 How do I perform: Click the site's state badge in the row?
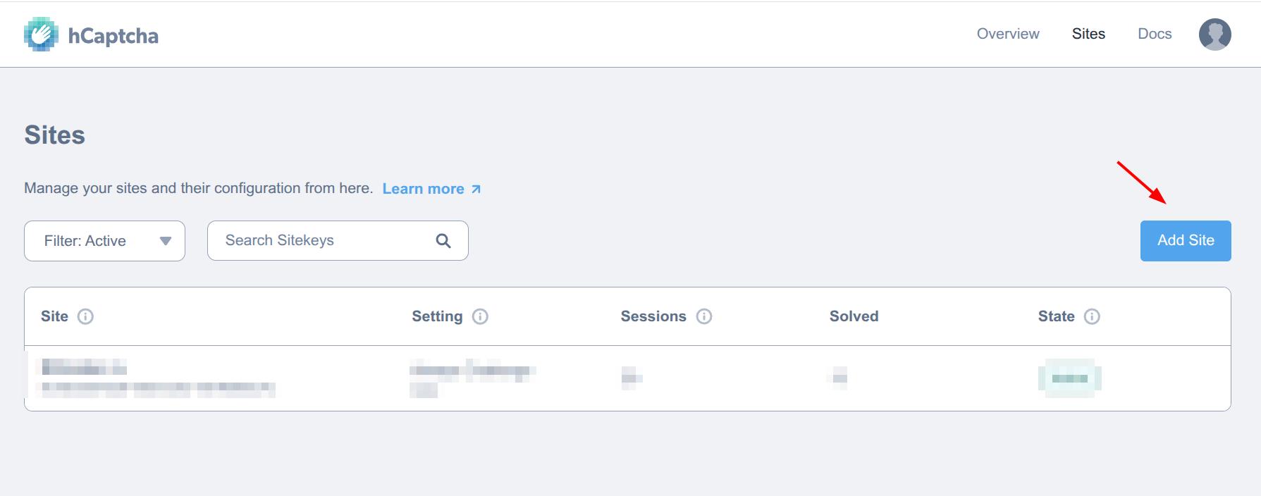point(1069,378)
